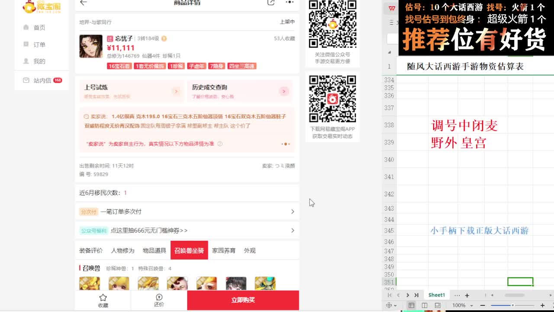Switch to the 装备评价 tab

click(x=91, y=250)
